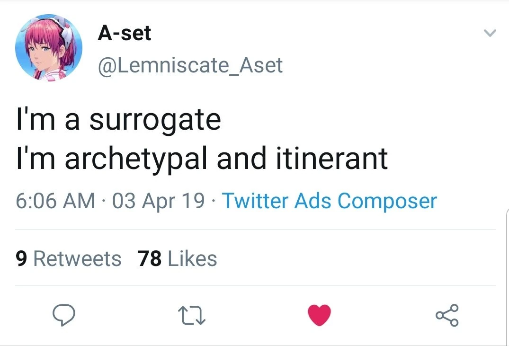
Task: Click the retweet arrows icon
Action: [191, 316]
